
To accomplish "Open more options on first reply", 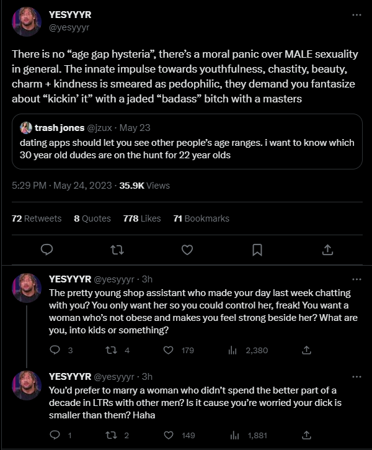I will (x=356, y=279).
